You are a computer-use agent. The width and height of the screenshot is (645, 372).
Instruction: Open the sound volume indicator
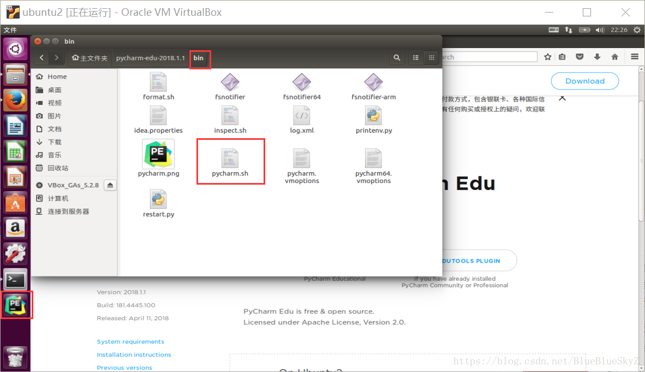600,29
